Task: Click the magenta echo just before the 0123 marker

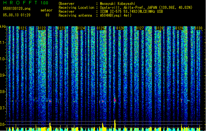Action: pos(50,101)
